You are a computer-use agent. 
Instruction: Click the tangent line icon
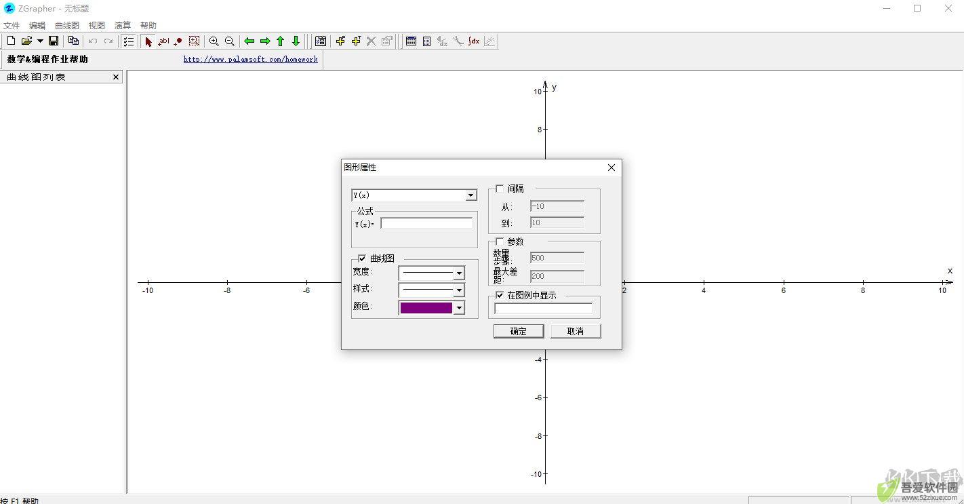[x=458, y=41]
